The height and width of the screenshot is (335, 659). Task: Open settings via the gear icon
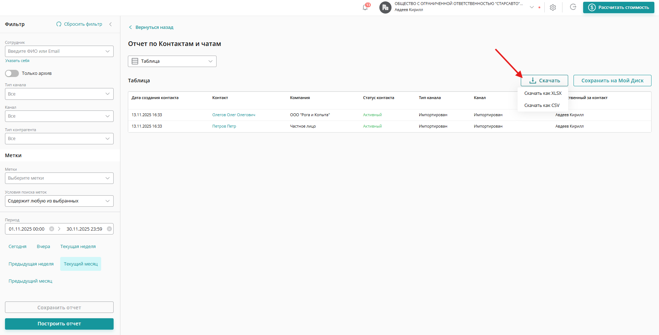[553, 7]
